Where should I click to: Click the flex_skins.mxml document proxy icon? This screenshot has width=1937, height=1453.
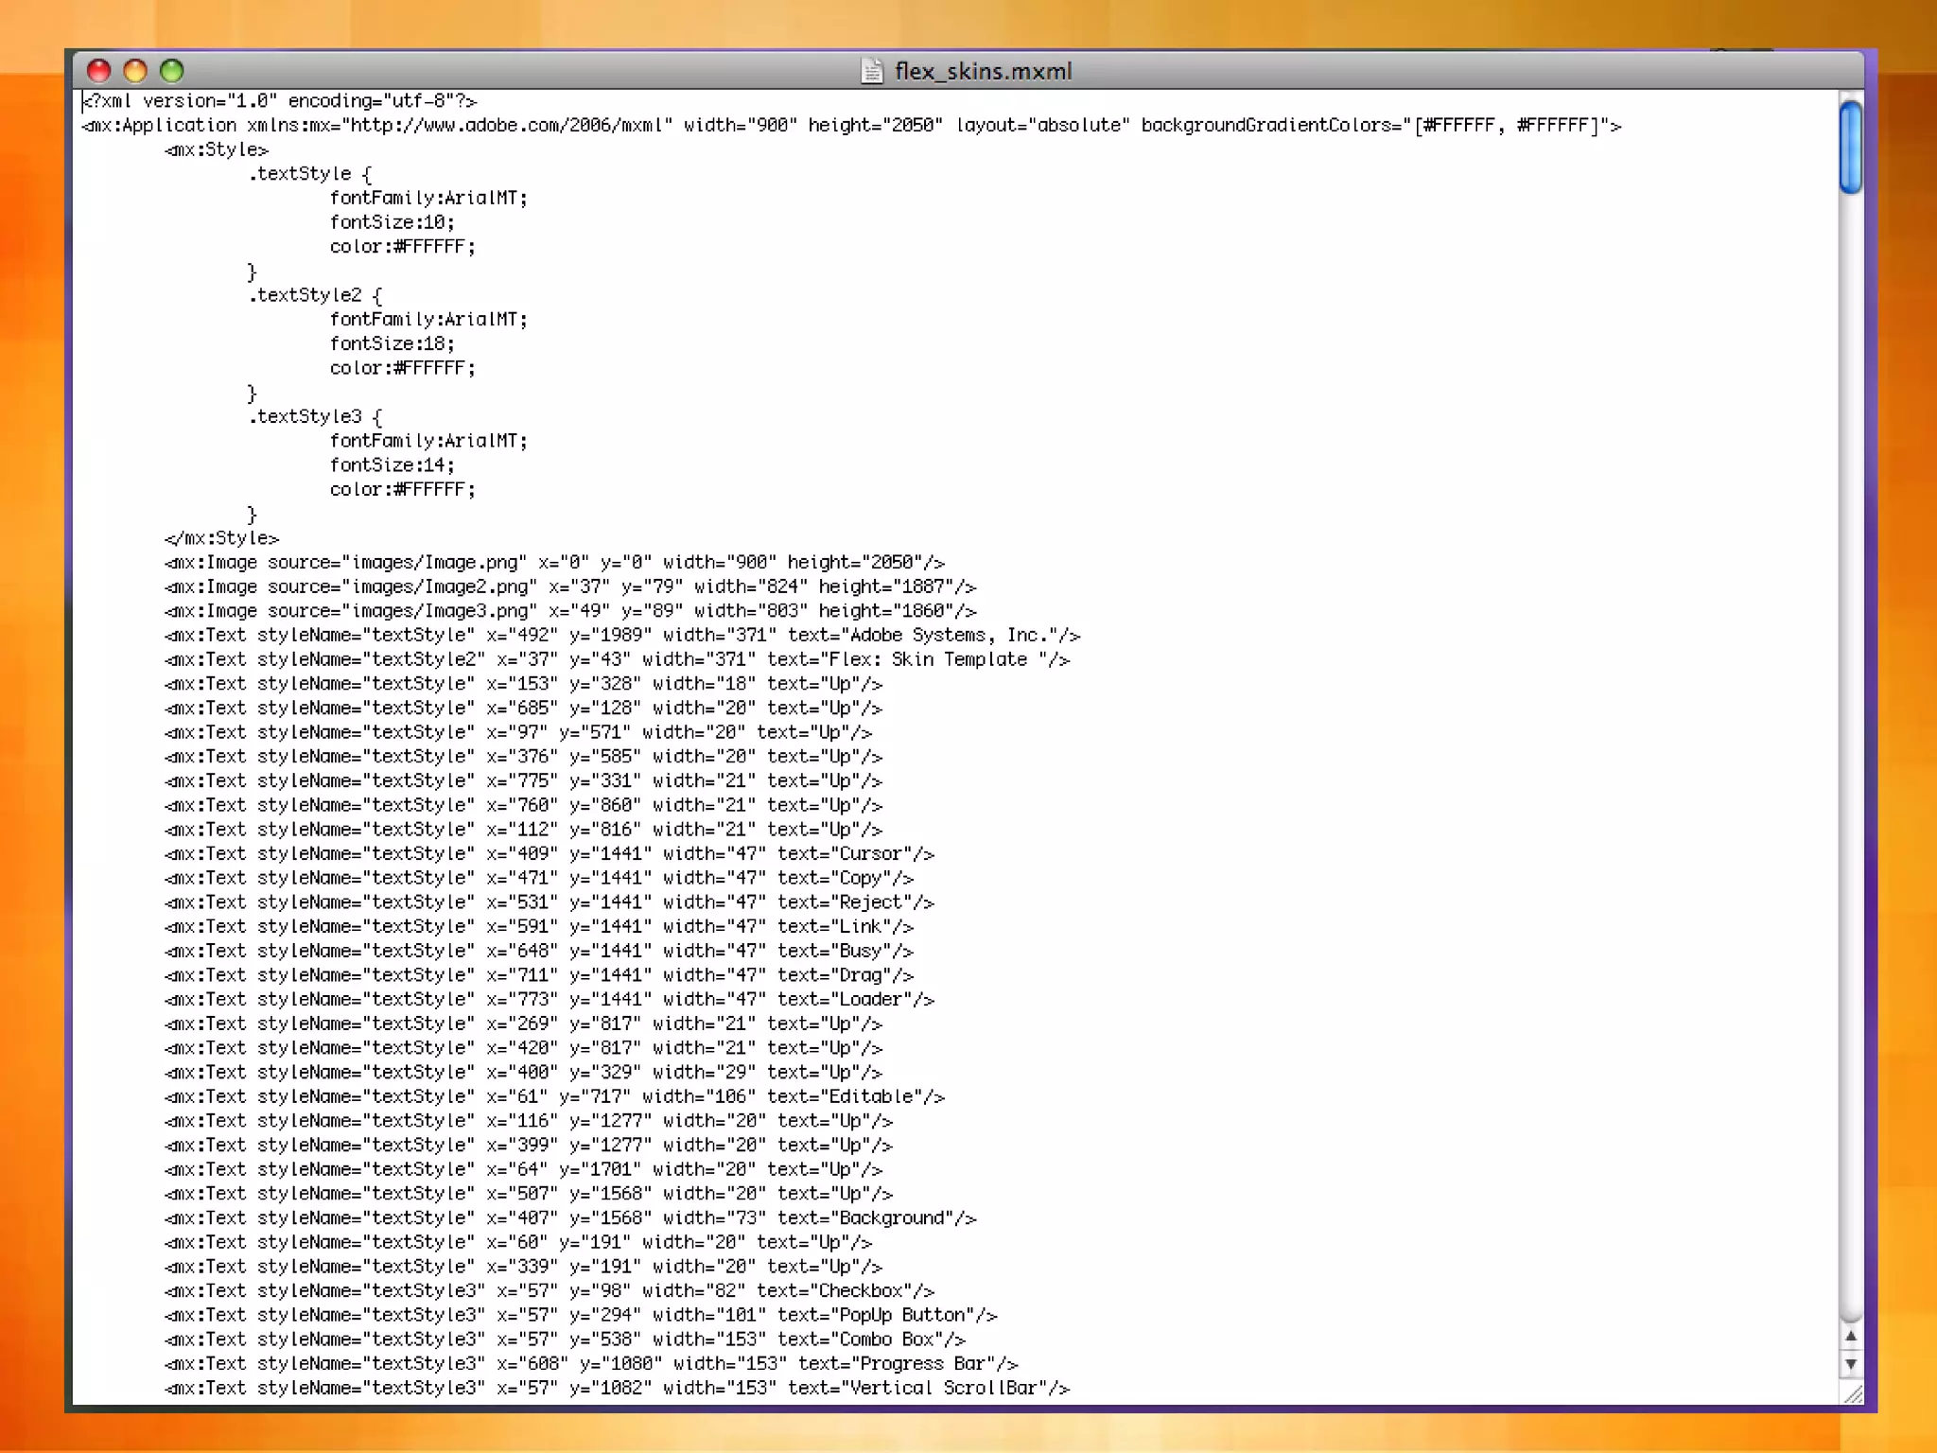point(872,71)
